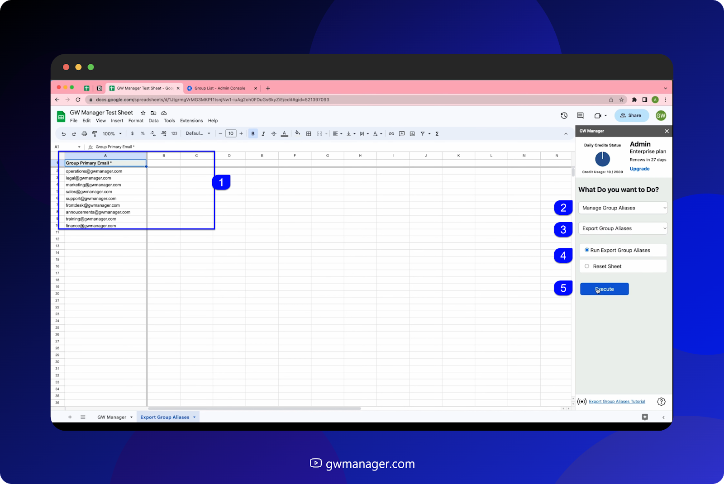Open the Manage Group Aliases dropdown

[623, 208]
